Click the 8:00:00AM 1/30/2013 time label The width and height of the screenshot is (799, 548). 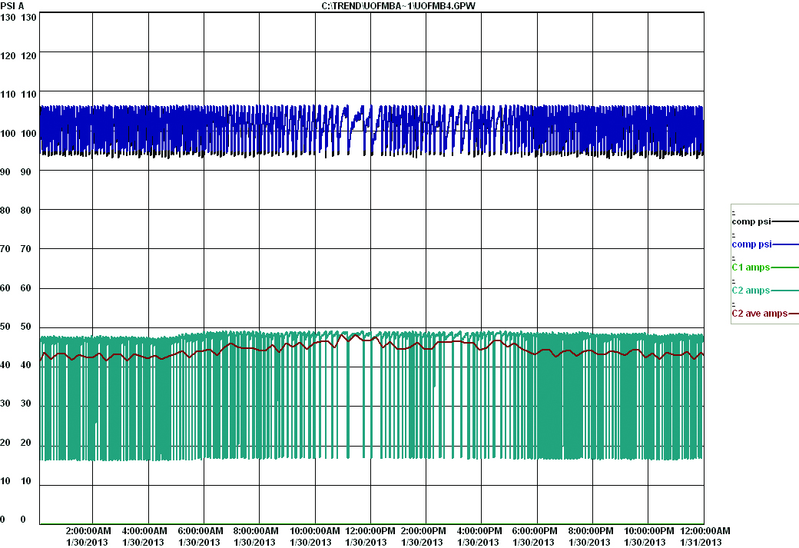pos(255,536)
